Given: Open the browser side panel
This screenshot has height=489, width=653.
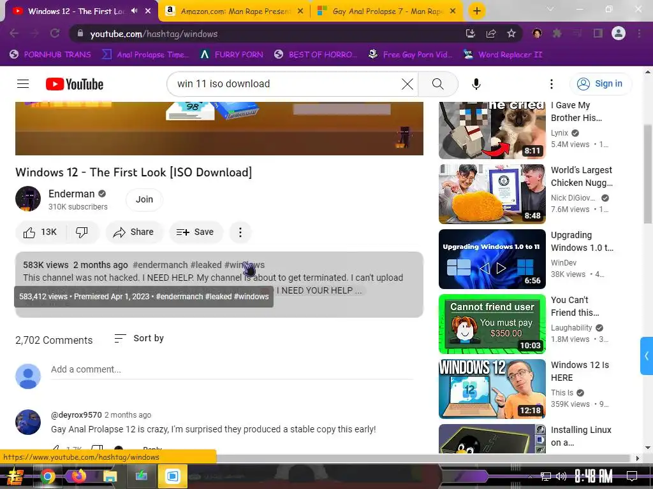Looking at the screenshot, I should 598,33.
